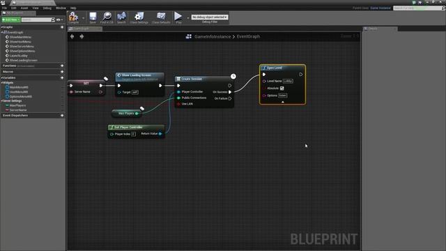The width and height of the screenshot is (446, 251).
Task: Collapse the Graphs section
Action: click(x=1, y=27)
